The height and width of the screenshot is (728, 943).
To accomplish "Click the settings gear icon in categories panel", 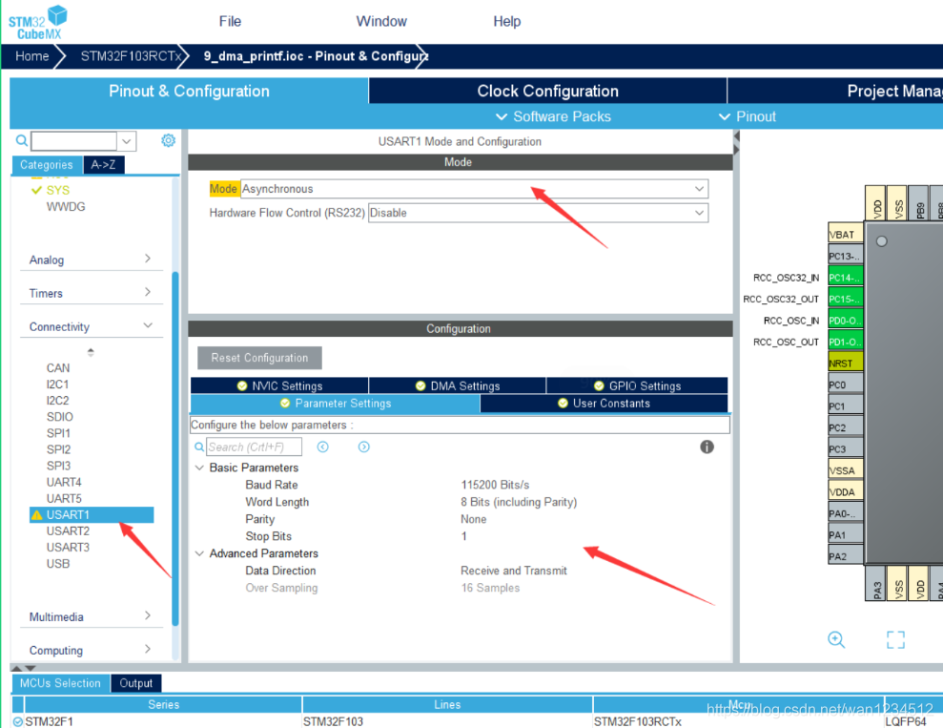I will point(168,140).
